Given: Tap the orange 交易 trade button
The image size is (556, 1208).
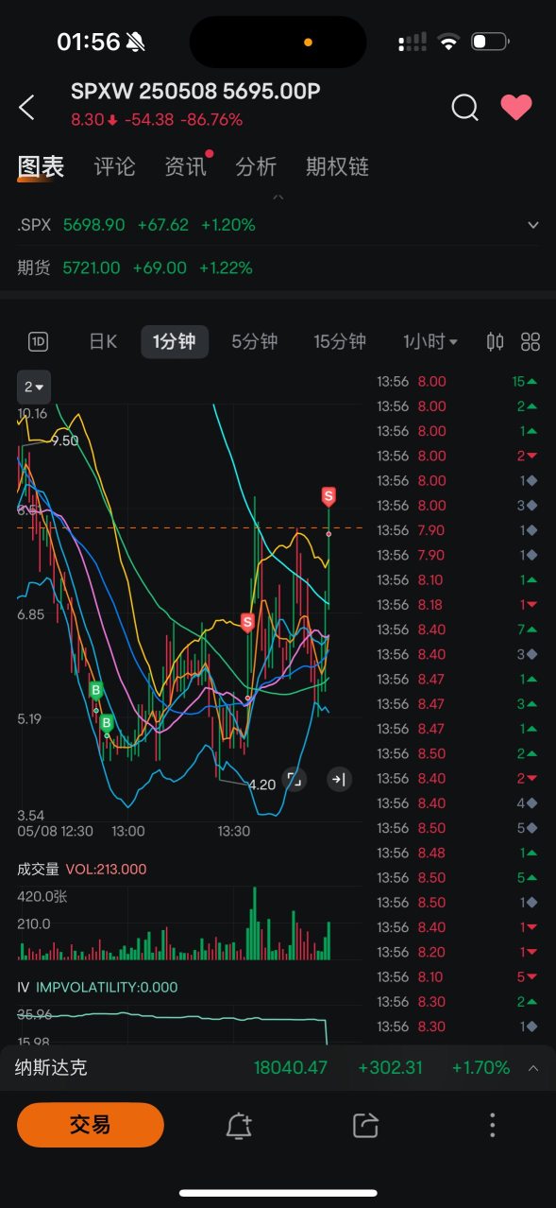Looking at the screenshot, I should (91, 1125).
